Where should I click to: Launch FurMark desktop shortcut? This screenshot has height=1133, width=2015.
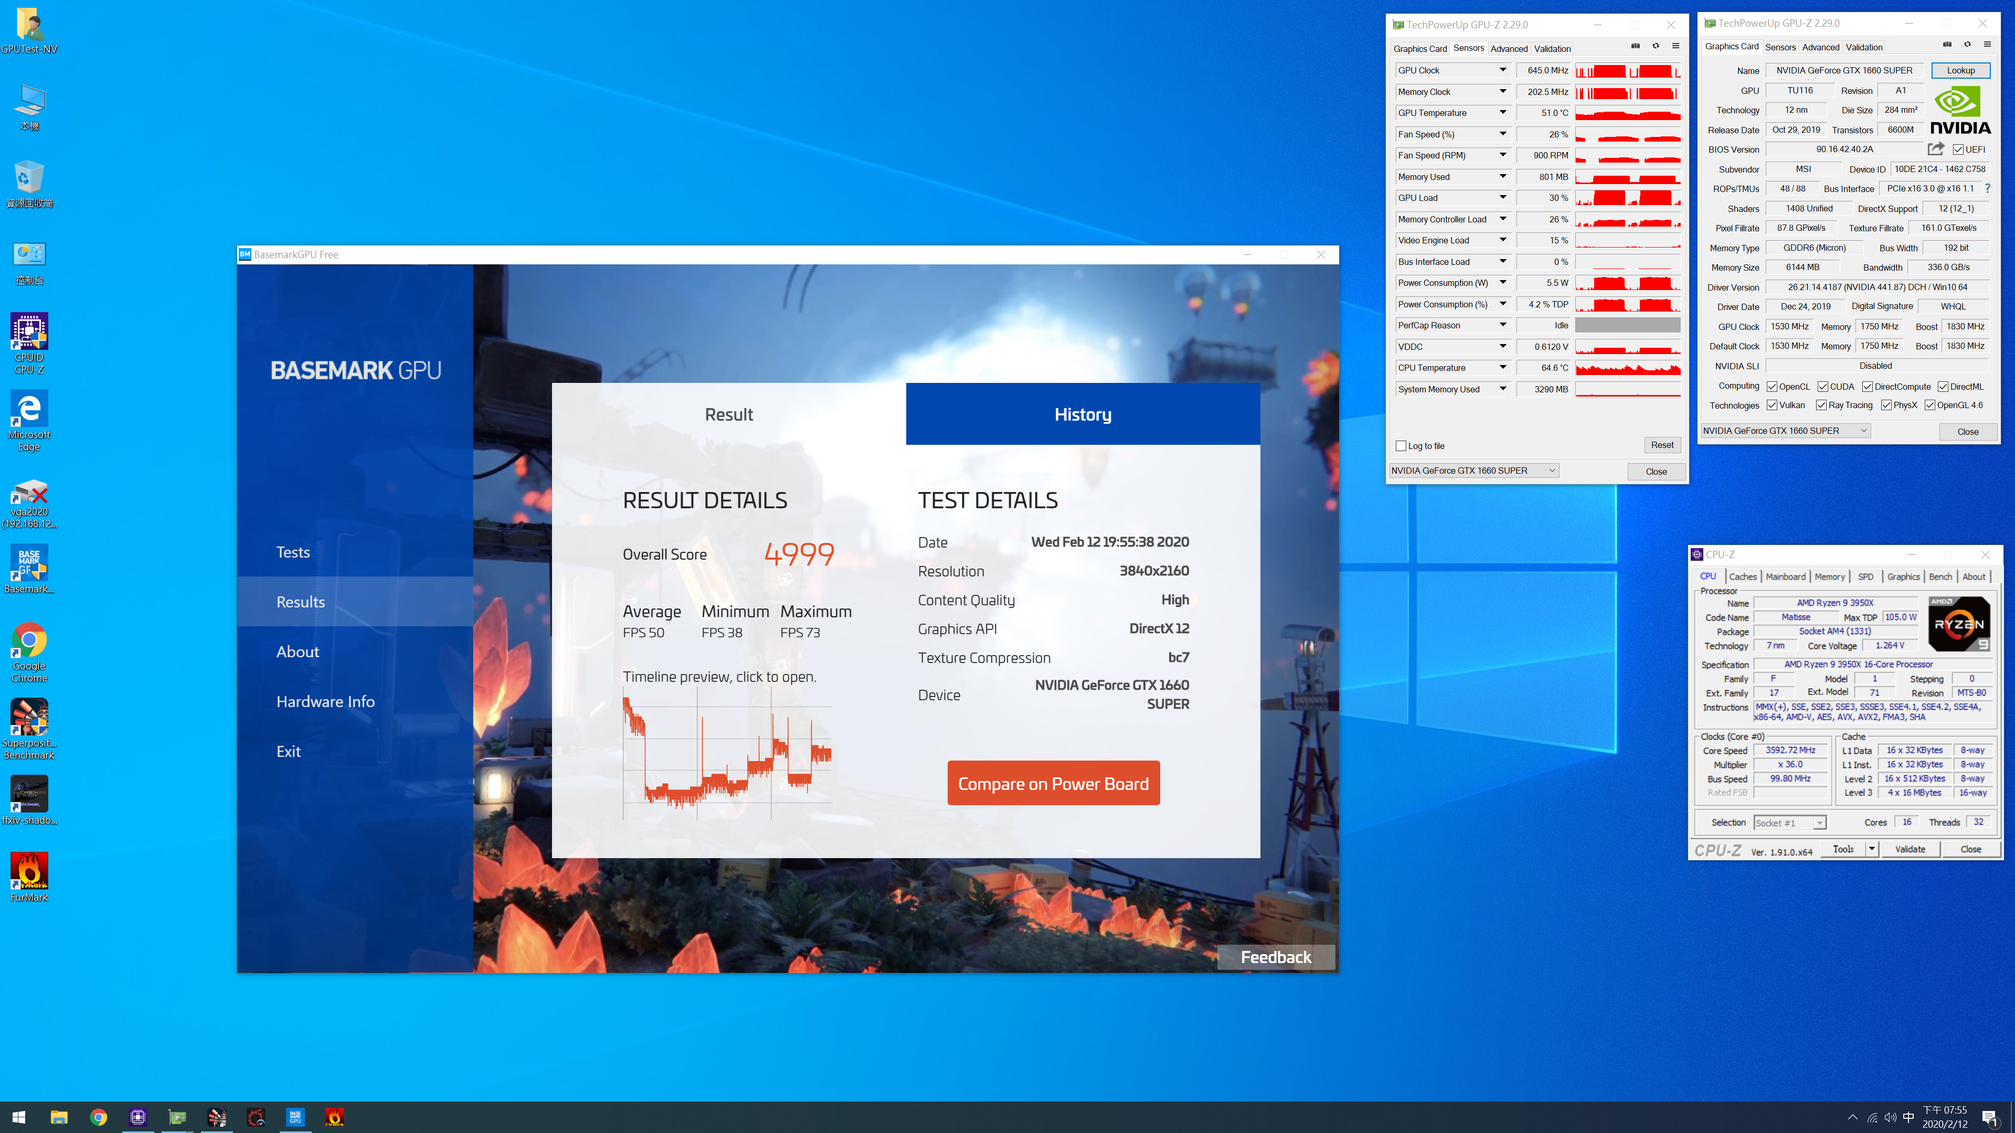click(29, 877)
